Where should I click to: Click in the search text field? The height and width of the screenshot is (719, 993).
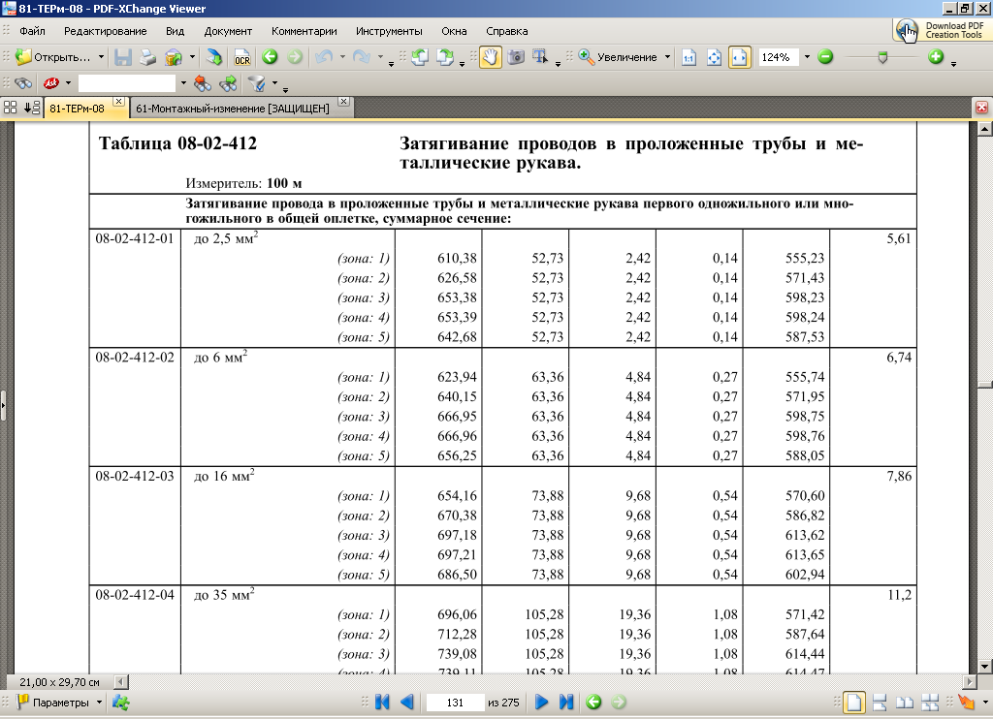(x=127, y=83)
